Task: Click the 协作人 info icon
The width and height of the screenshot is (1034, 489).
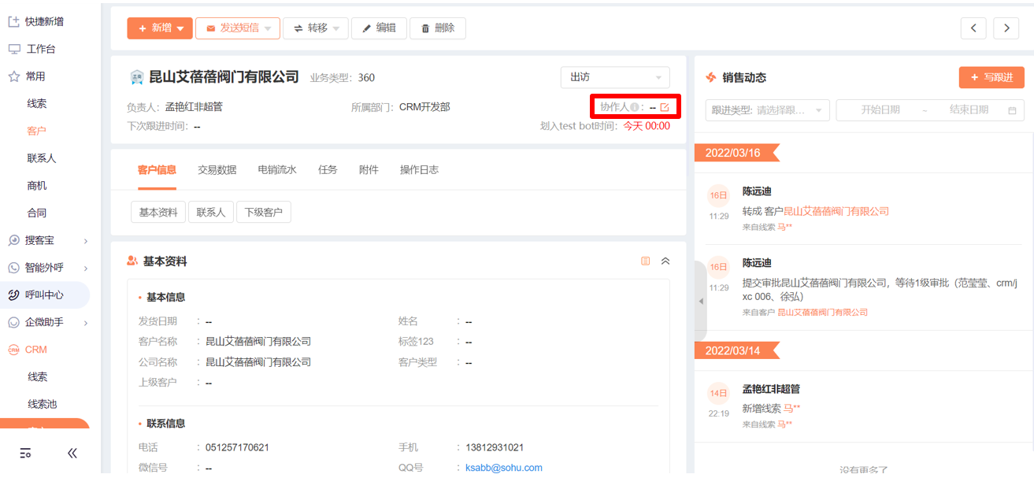Action: pos(634,107)
